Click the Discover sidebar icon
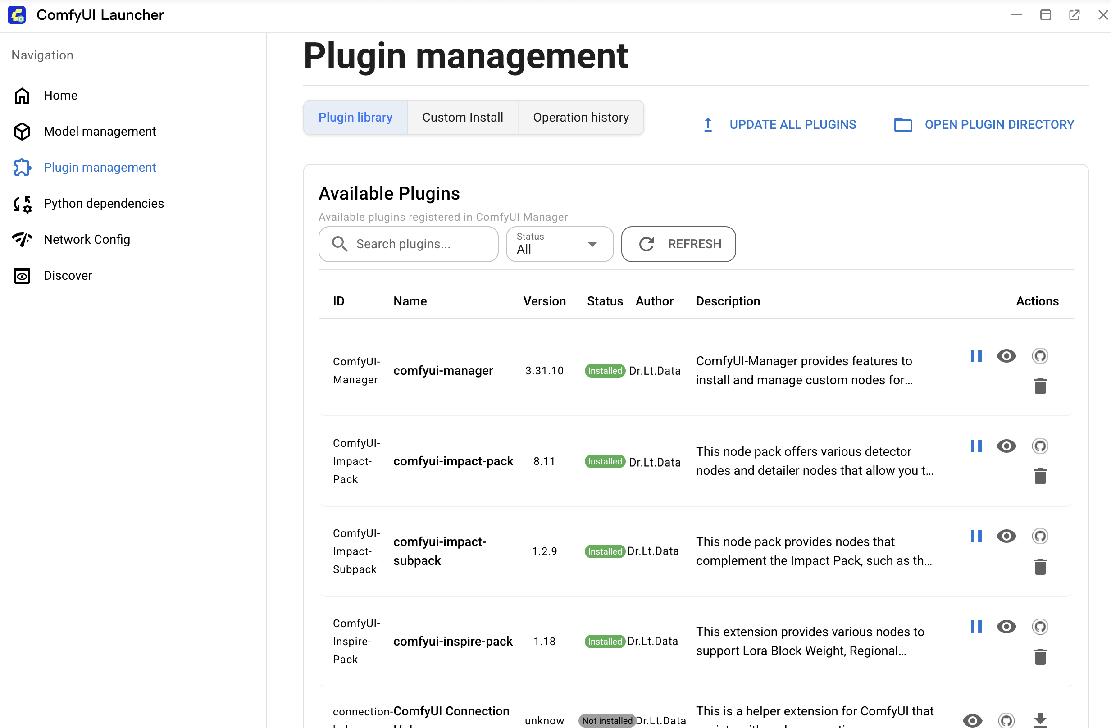The width and height of the screenshot is (1111, 728). [22, 275]
